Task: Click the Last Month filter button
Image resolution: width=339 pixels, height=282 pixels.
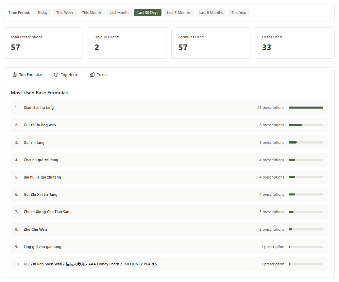Action: point(119,12)
